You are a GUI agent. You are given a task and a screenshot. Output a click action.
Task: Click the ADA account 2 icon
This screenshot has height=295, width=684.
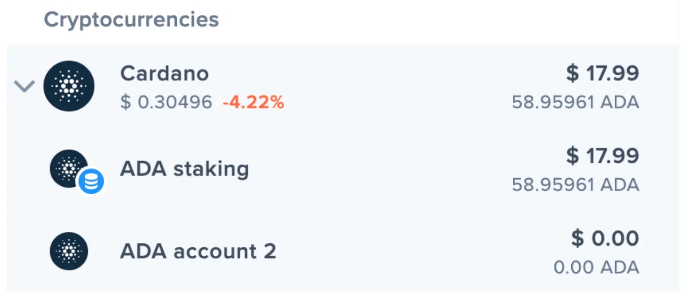coord(69,251)
